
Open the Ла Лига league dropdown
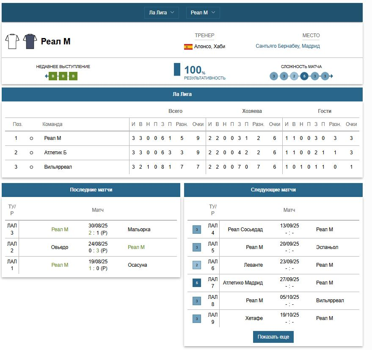click(161, 13)
